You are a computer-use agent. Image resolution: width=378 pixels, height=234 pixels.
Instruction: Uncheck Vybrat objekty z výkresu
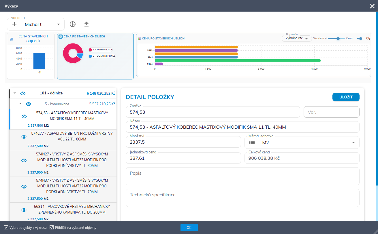coord(6,228)
